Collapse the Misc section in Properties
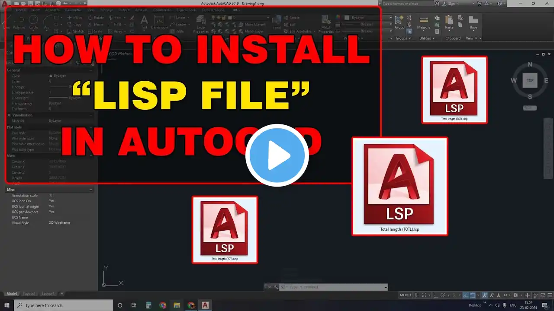The width and height of the screenshot is (554, 311). click(x=90, y=190)
